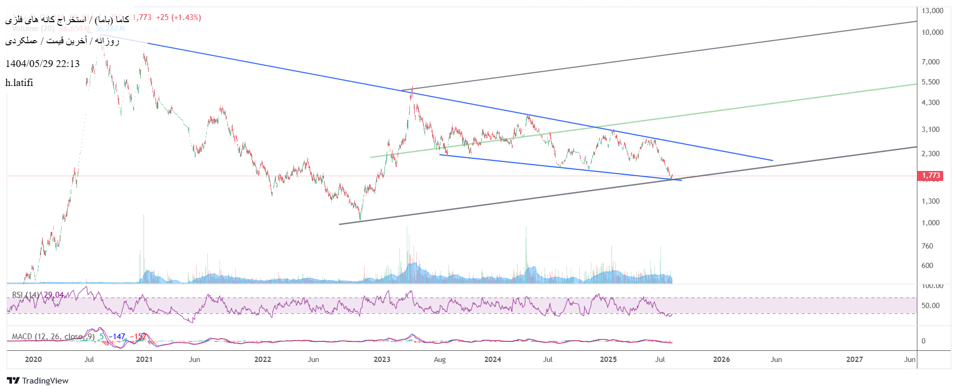Click the 2021 time axis label
The image size is (958, 392).
point(144,359)
